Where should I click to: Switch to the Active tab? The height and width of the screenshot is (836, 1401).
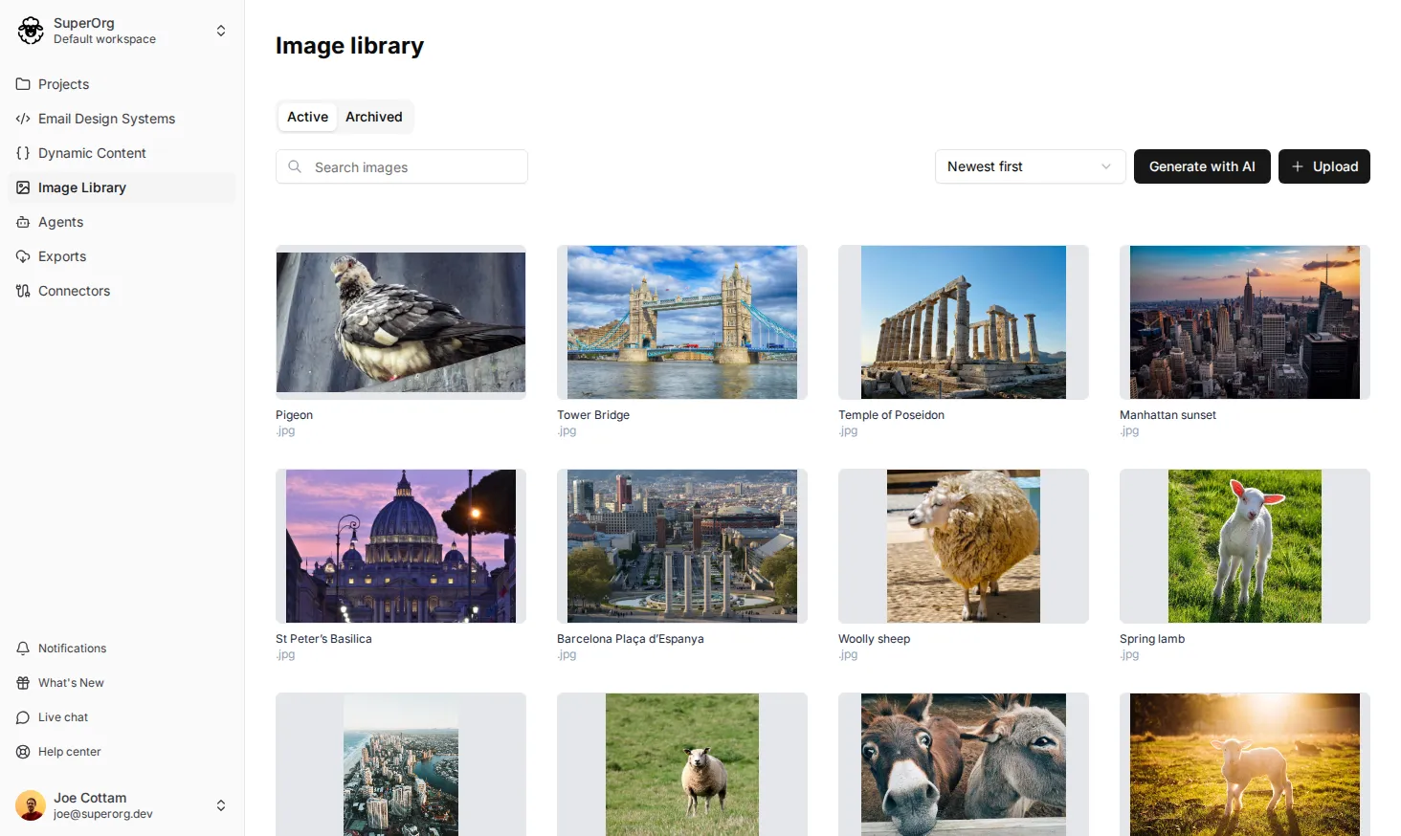click(x=307, y=117)
